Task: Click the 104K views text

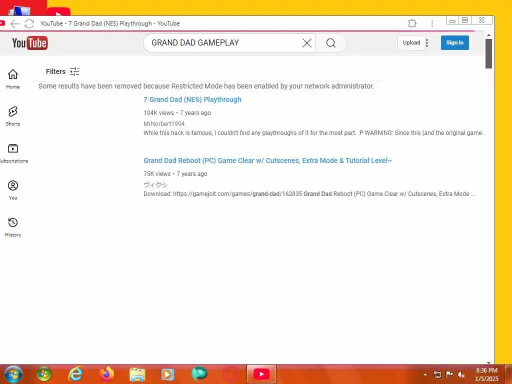Action: click(x=158, y=113)
